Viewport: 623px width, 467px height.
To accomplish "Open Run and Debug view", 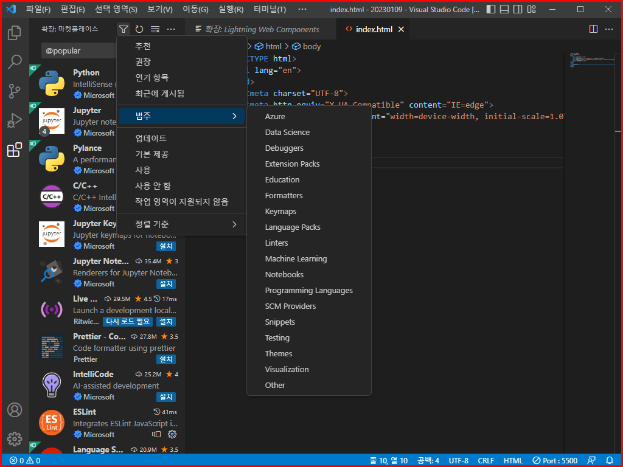I will click(15, 120).
